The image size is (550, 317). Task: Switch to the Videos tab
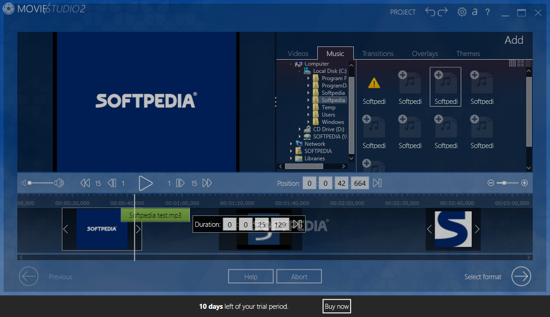coord(298,53)
